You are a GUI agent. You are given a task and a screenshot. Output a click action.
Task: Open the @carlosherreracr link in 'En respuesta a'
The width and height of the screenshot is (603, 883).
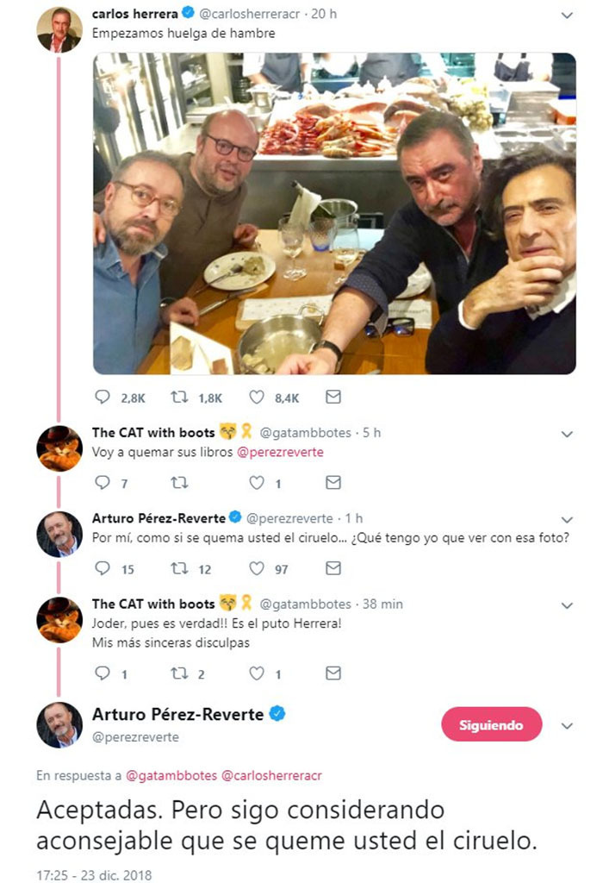pyautogui.click(x=271, y=776)
